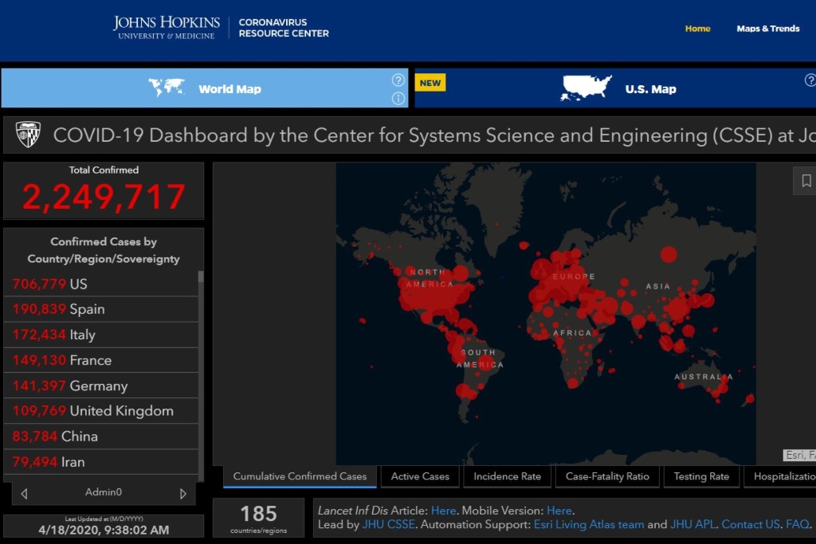
Task: Open the U.S. Map help question icon
Action: [810, 80]
